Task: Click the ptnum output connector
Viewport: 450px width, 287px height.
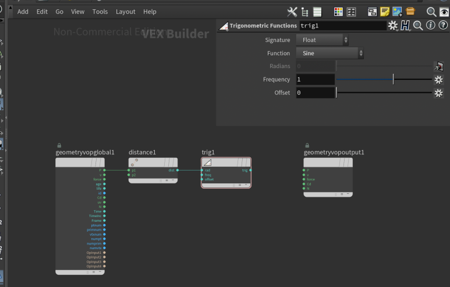Action: click(104, 225)
